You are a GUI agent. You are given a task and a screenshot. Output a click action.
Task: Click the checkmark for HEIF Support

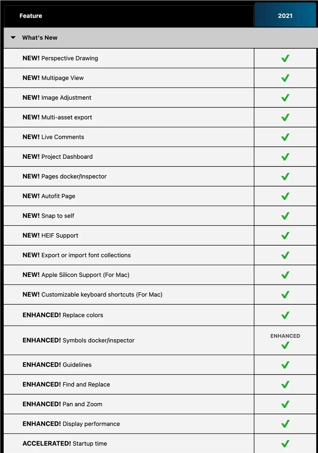click(285, 236)
